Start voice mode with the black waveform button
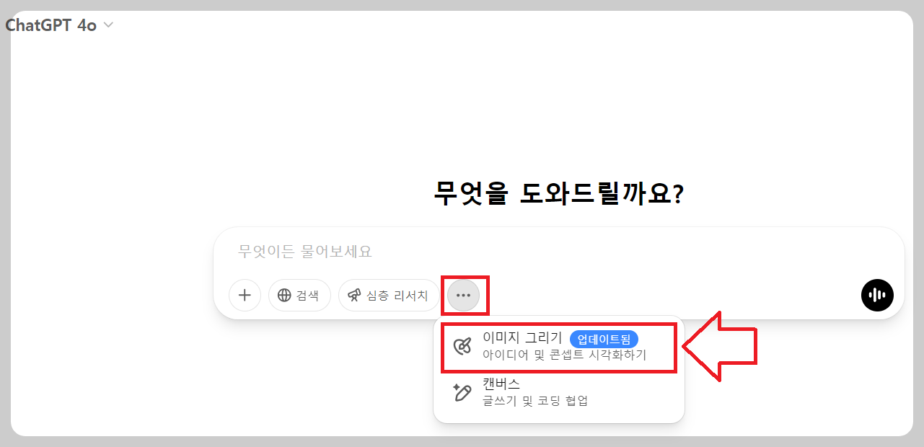 [x=877, y=295]
